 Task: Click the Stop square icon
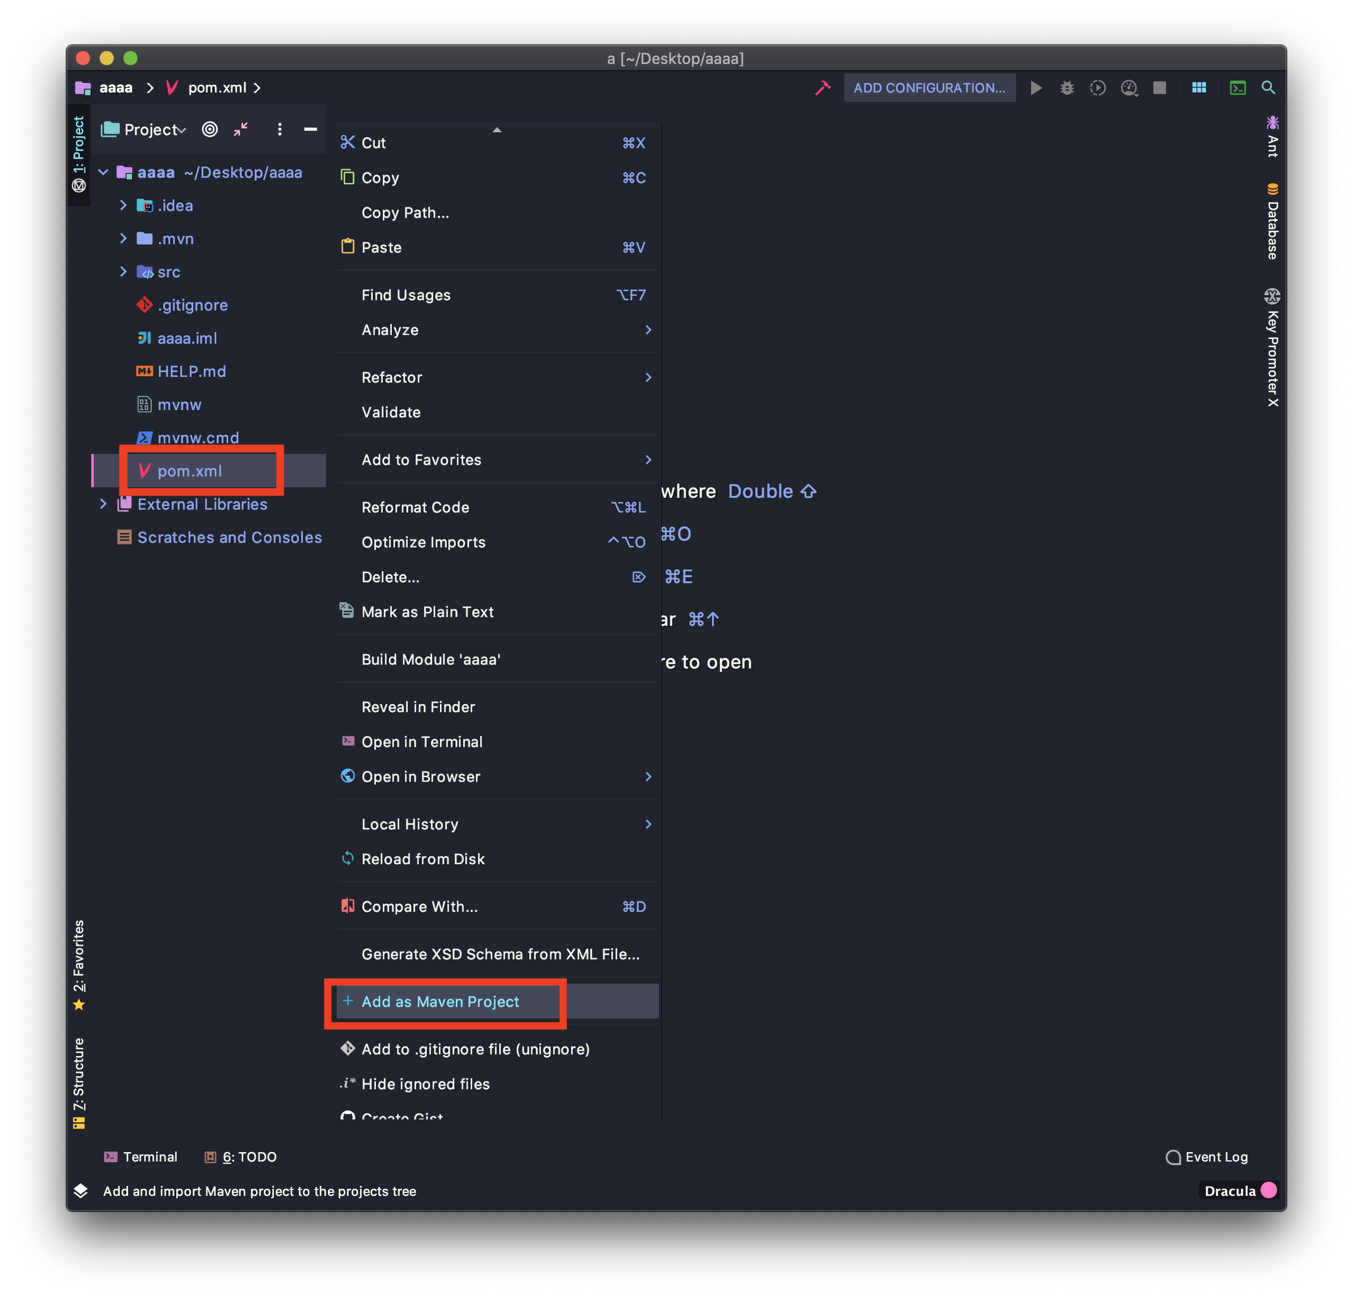pyautogui.click(x=1160, y=88)
